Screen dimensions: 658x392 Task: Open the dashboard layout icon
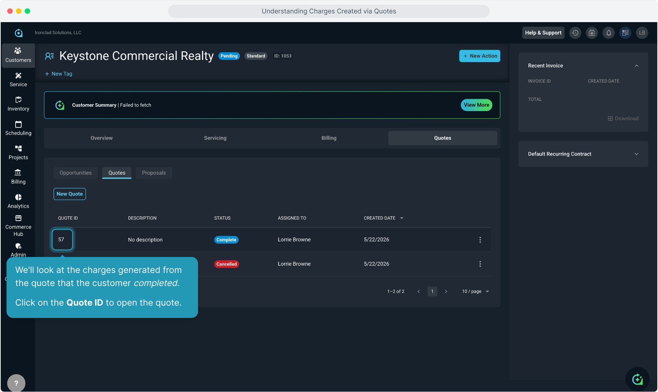coord(625,33)
